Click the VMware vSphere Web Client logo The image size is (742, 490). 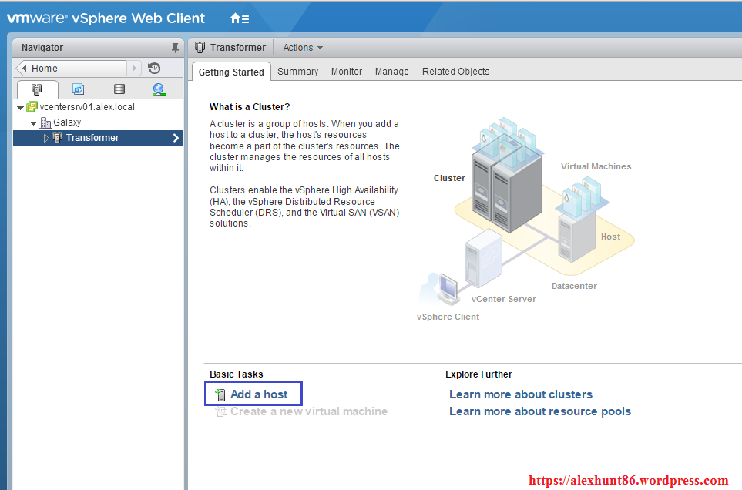click(x=106, y=18)
